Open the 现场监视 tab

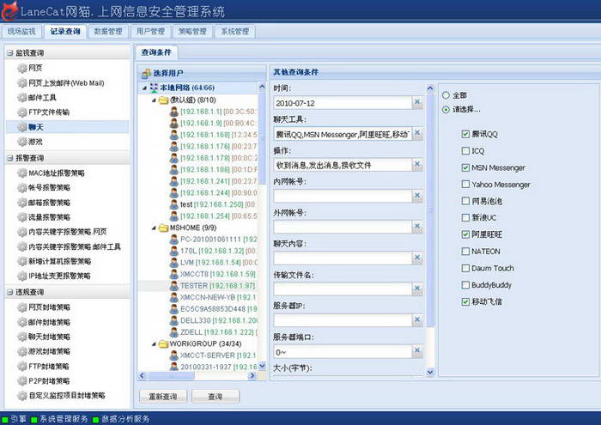[x=21, y=32]
